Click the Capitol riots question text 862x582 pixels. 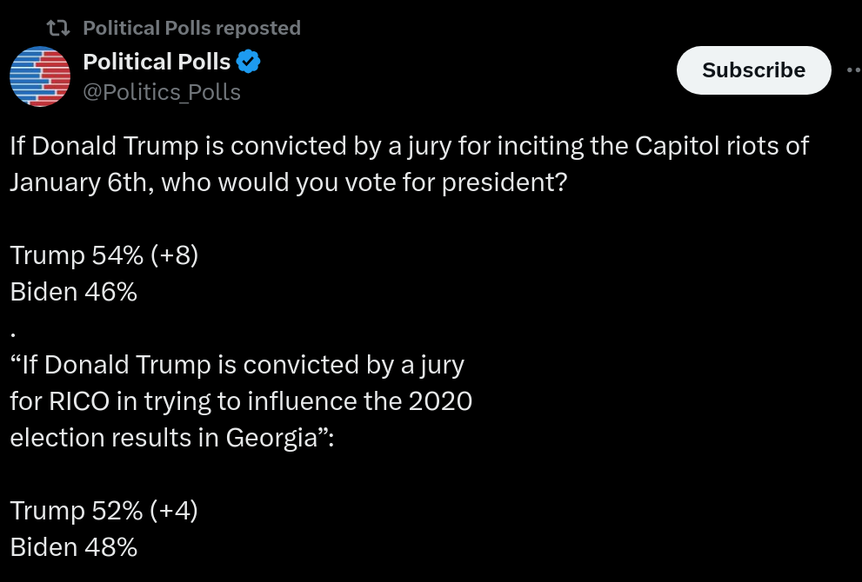pos(410,164)
